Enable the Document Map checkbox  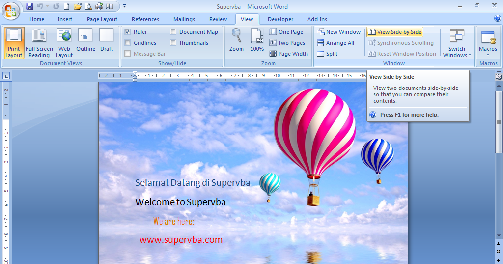pos(173,32)
